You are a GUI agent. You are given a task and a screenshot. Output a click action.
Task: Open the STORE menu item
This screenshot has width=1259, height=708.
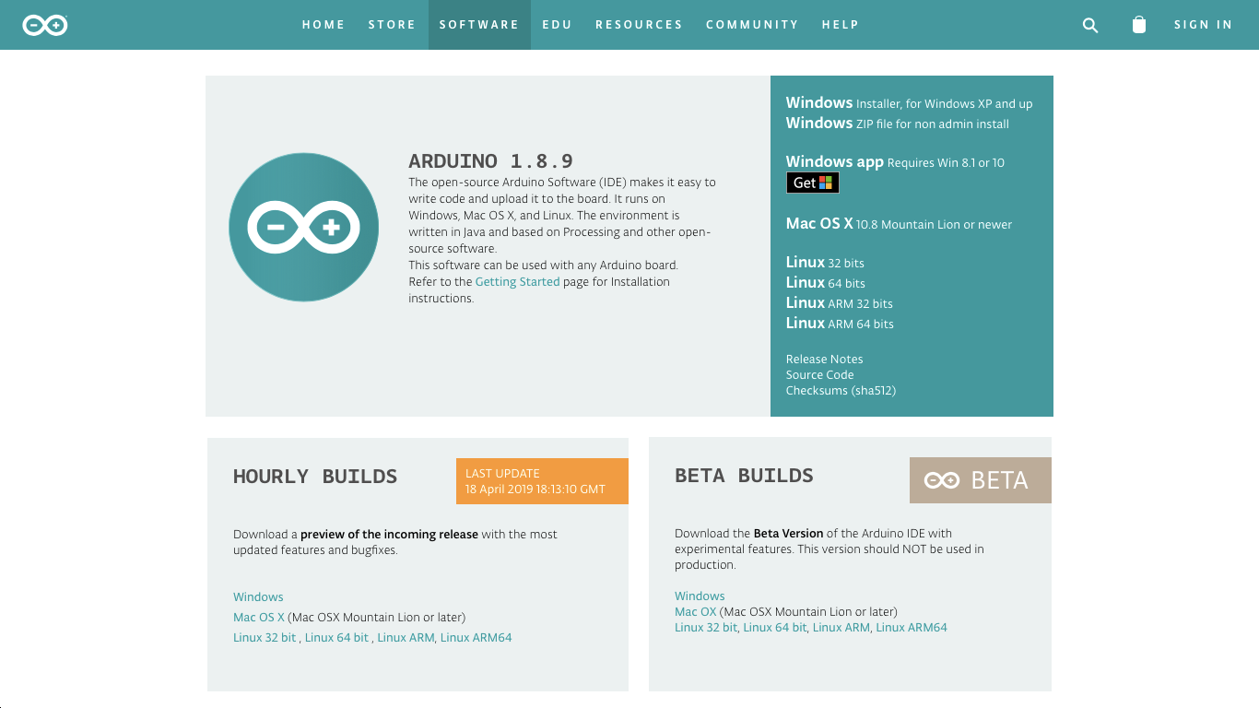(392, 25)
